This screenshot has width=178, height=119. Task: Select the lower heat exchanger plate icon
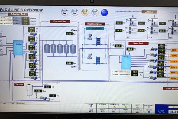coord(98,61)
